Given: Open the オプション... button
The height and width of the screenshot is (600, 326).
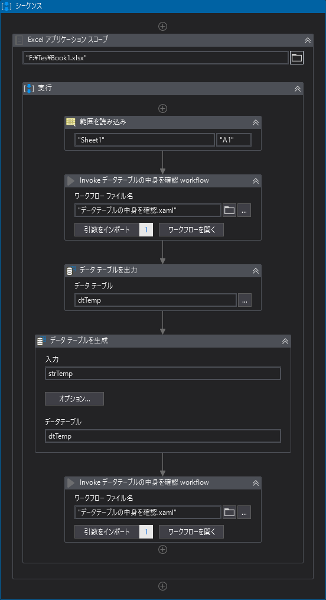Looking at the screenshot, I should point(74,399).
